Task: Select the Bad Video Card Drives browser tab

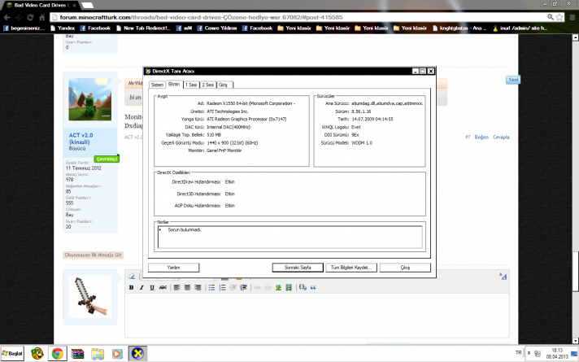Action: [x=40, y=5]
